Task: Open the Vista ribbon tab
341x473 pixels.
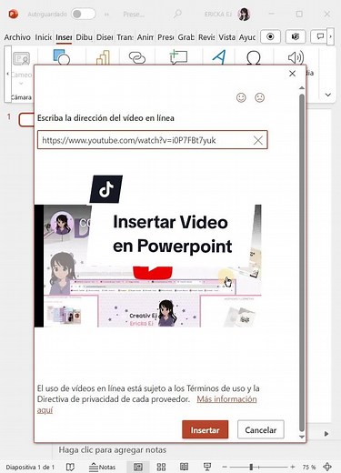Action: point(226,37)
